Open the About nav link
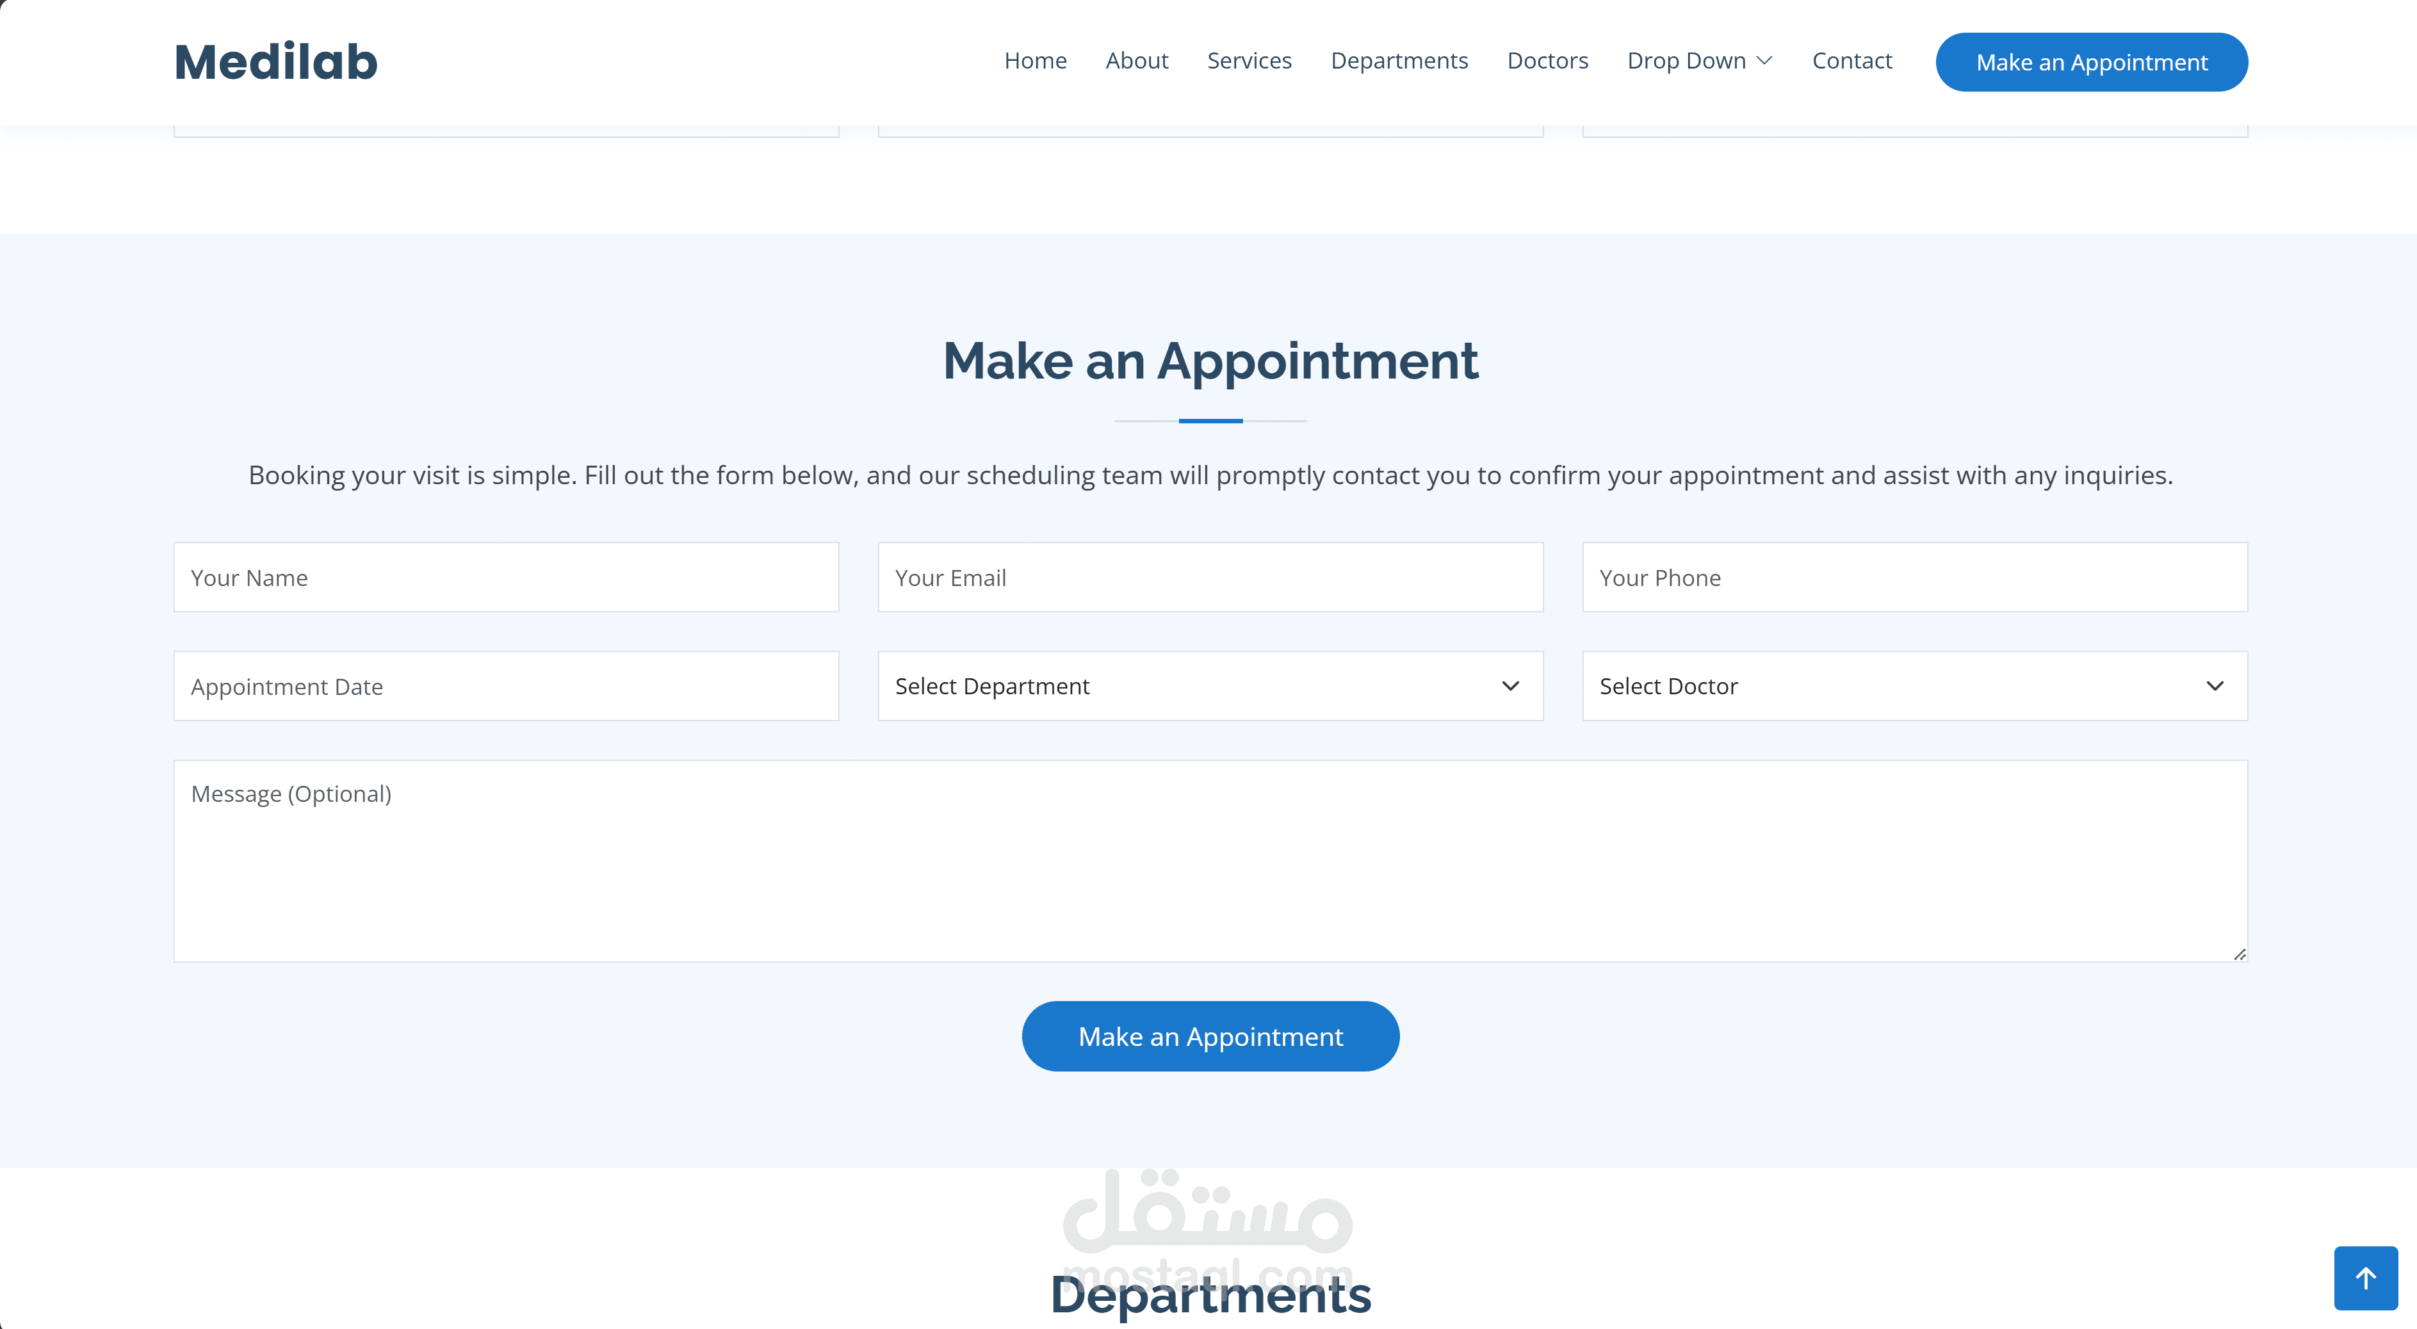2417x1329 pixels. coord(1136,61)
